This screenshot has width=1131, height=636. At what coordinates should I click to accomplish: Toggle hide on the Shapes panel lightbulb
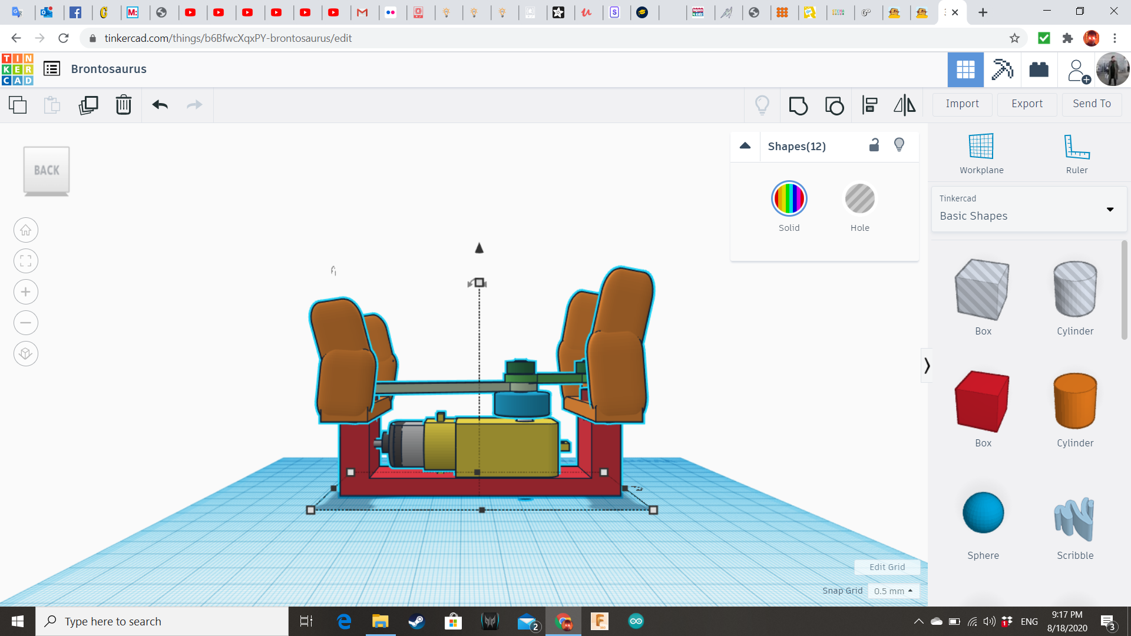(899, 145)
